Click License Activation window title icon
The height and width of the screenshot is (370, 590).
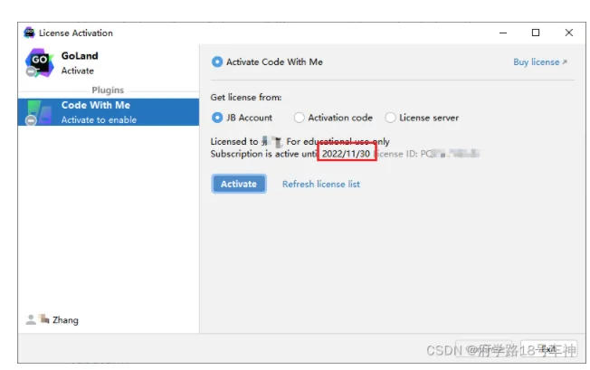point(29,33)
